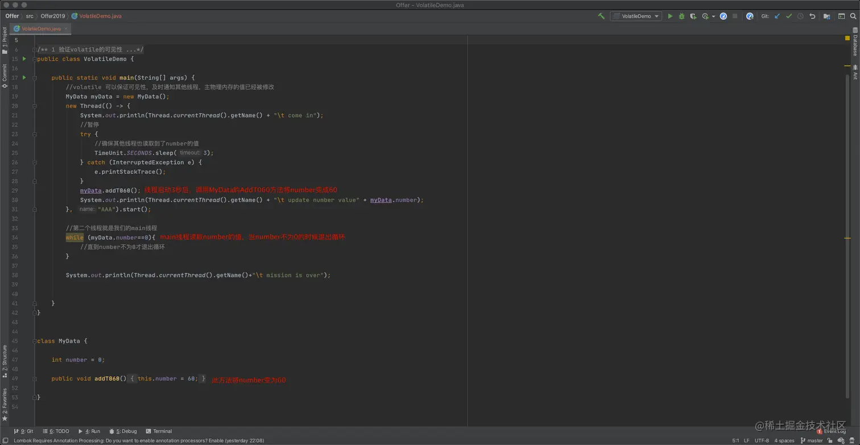
Task: Toggle tool window bars icon in status bar
Action: [5, 440]
